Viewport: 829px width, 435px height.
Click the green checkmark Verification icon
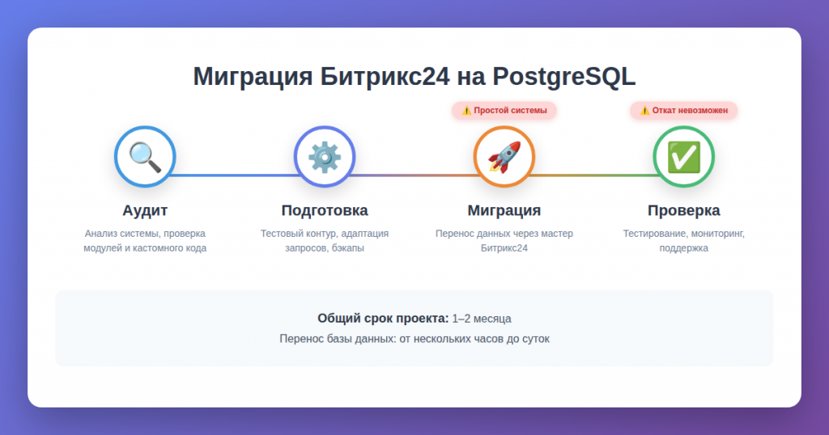point(683,157)
